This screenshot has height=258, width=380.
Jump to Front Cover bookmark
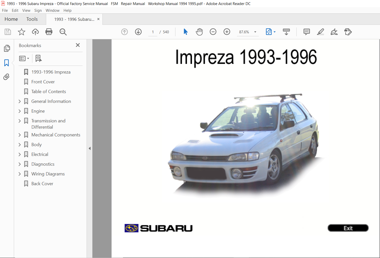tap(43, 82)
